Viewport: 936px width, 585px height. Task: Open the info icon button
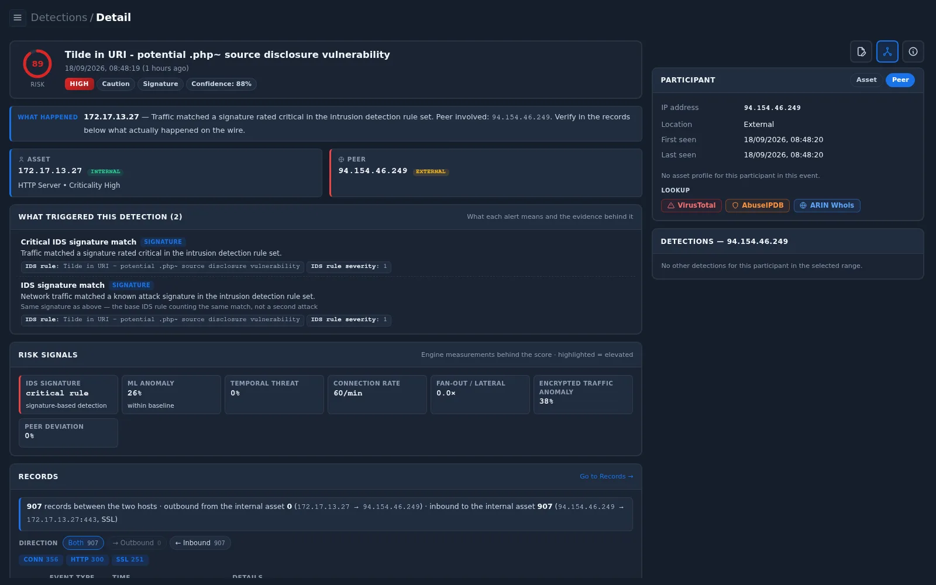(913, 51)
